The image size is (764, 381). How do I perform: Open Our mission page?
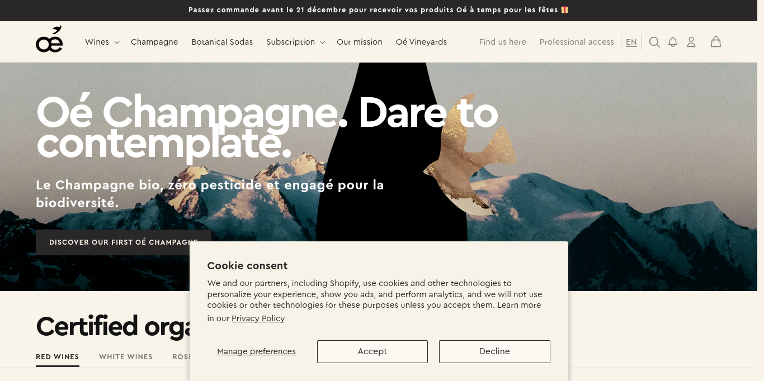(360, 42)
